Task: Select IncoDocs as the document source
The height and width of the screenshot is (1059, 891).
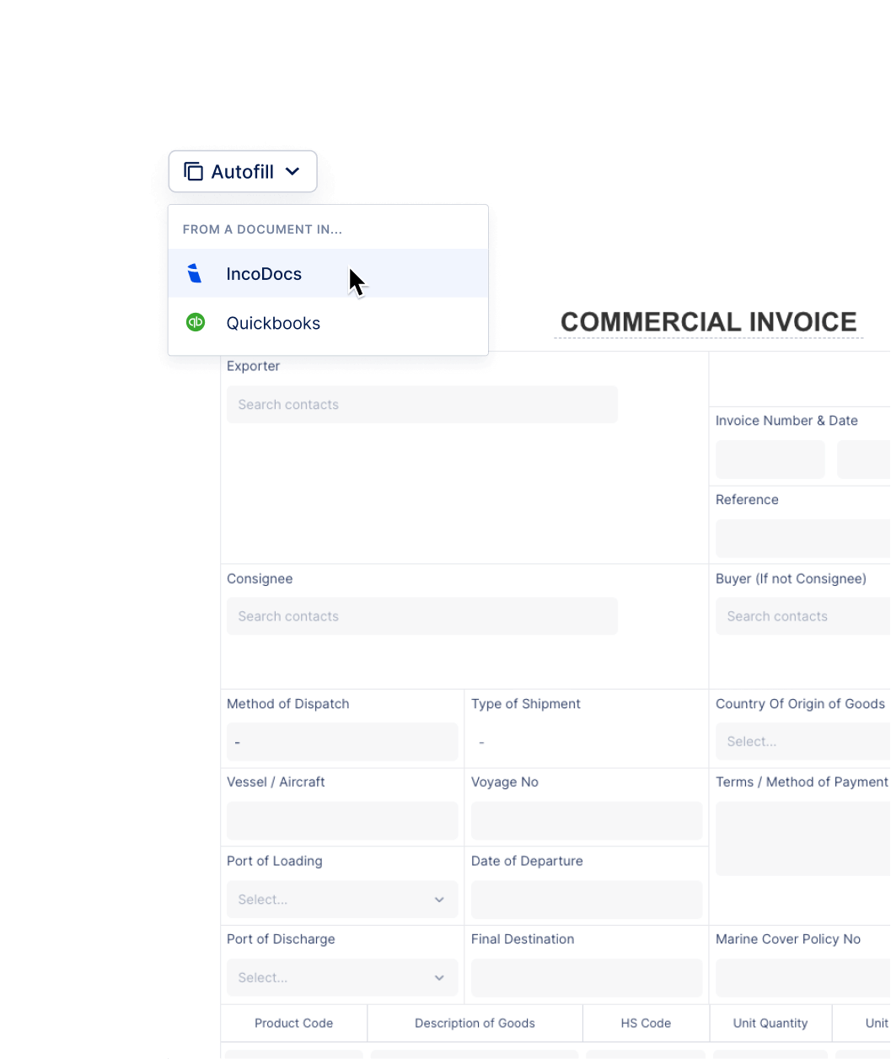Action: (264, 273)
